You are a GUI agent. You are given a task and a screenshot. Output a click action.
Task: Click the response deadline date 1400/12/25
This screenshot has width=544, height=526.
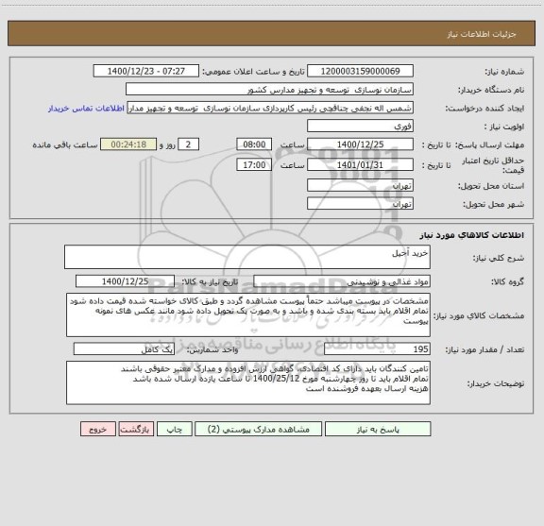pos(360,144)
